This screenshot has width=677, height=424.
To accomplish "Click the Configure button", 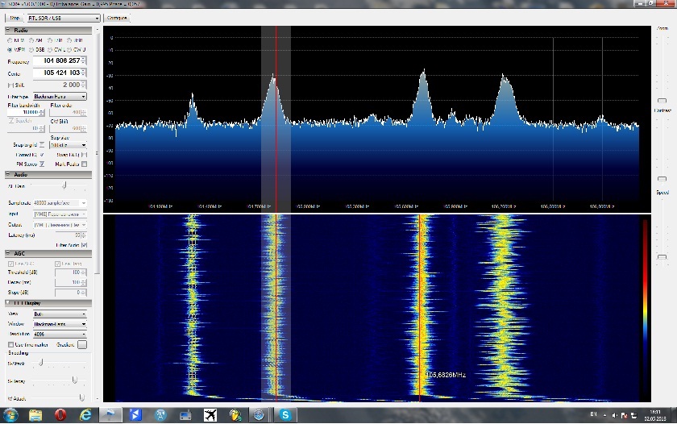I will coord(117,18).
